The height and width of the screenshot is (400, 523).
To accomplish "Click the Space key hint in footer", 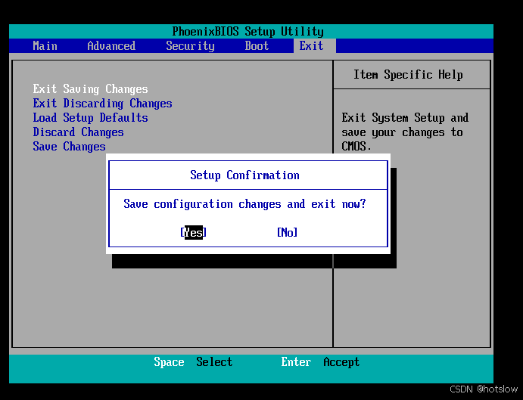I will click(x=169, y=361).
